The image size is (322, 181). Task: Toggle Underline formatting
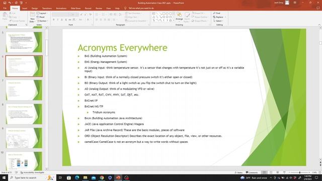62,20
